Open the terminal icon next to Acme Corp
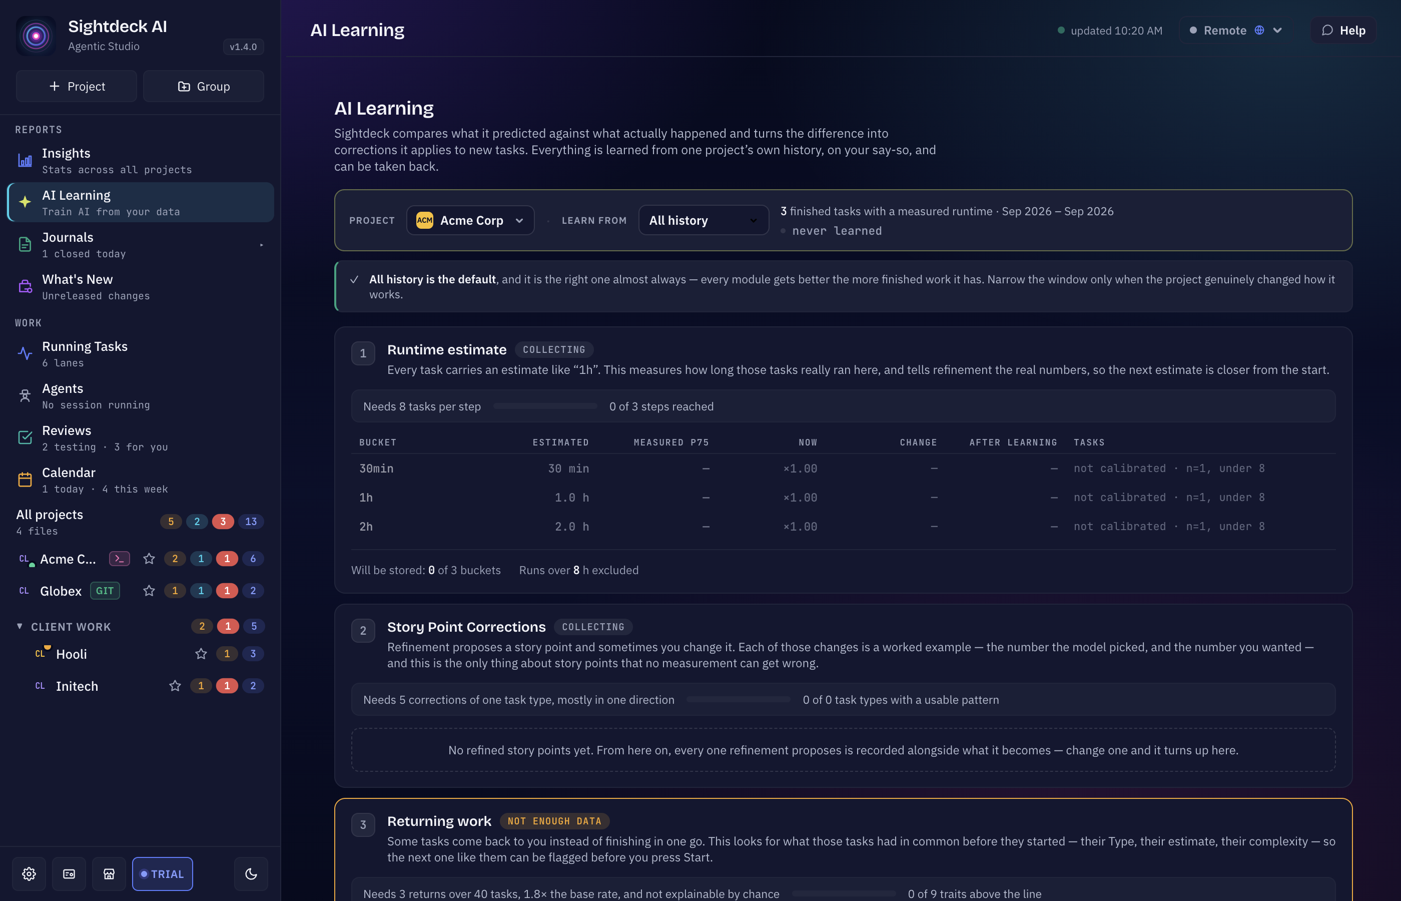Image resolution: width=1401 pixels, height=901 pixels. click(x=119, y=559)
